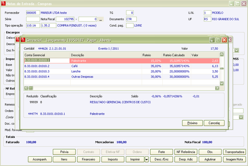248x166 pixels.
Task: Click the Conta Gerencial edit cell 8.33.0101.01010.1
Action: [47, 60]
